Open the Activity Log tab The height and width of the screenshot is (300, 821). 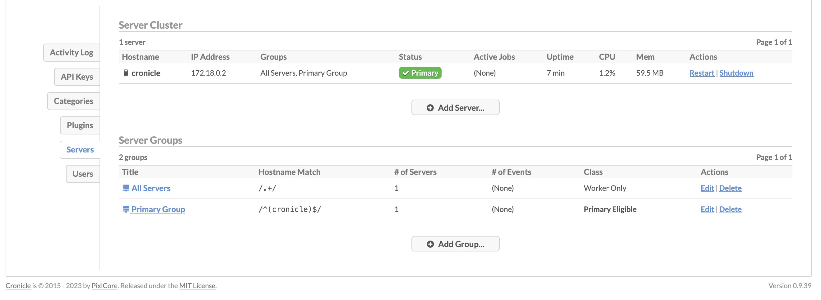(x=72, y=53)
